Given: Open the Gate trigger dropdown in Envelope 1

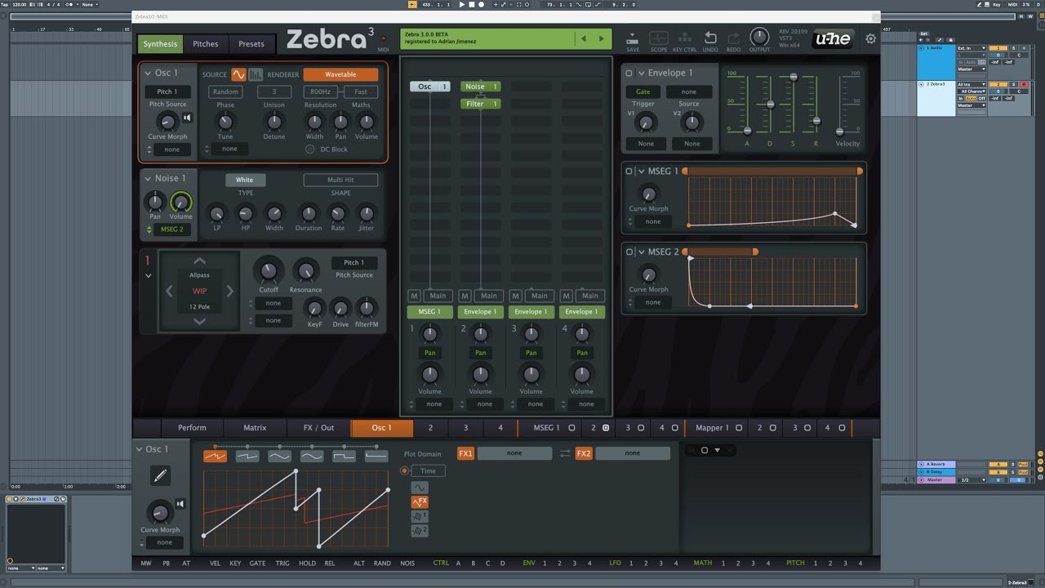Looking at the screenshot, I should 643,91.
